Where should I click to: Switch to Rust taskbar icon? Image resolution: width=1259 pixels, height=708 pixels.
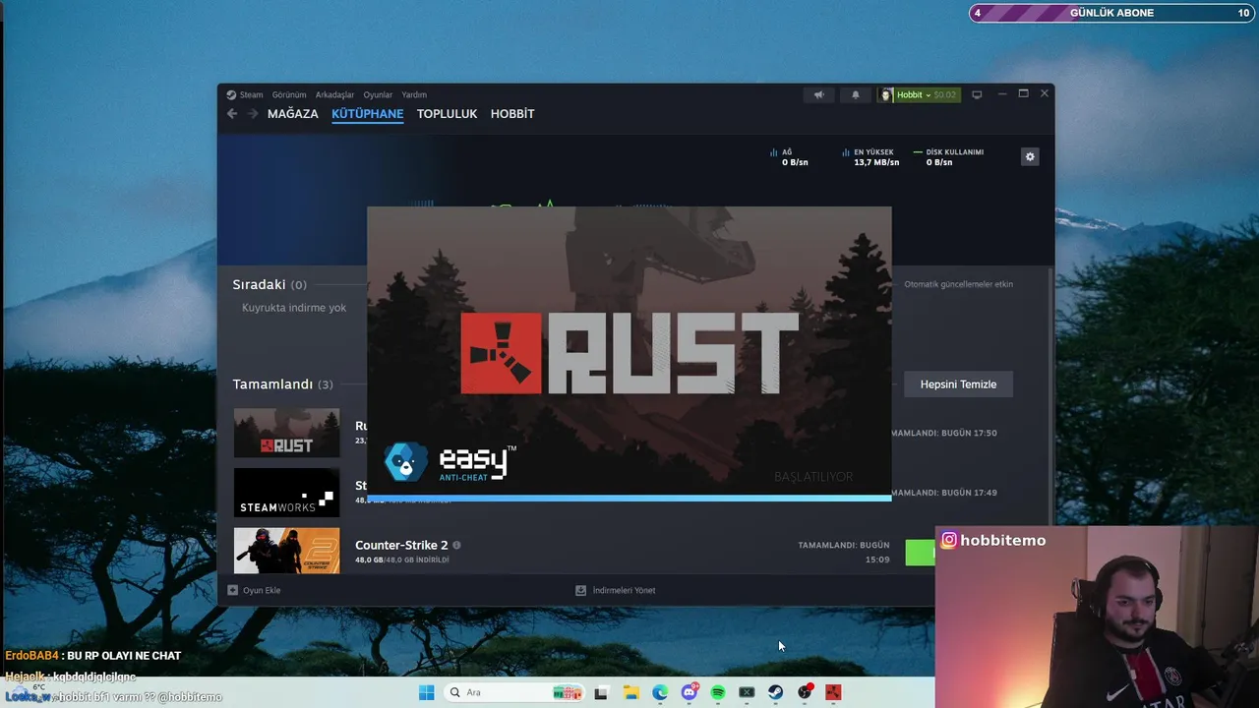[x=833, y=692]
